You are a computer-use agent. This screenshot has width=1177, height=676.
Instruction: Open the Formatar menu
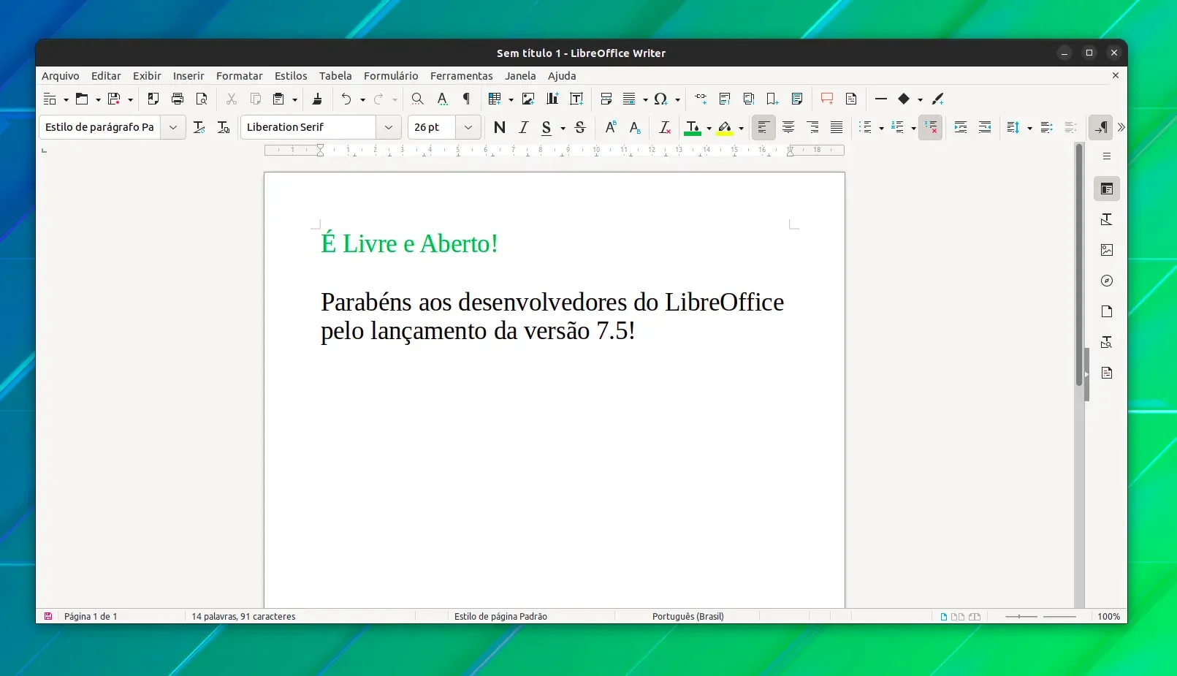coord(240,76)
